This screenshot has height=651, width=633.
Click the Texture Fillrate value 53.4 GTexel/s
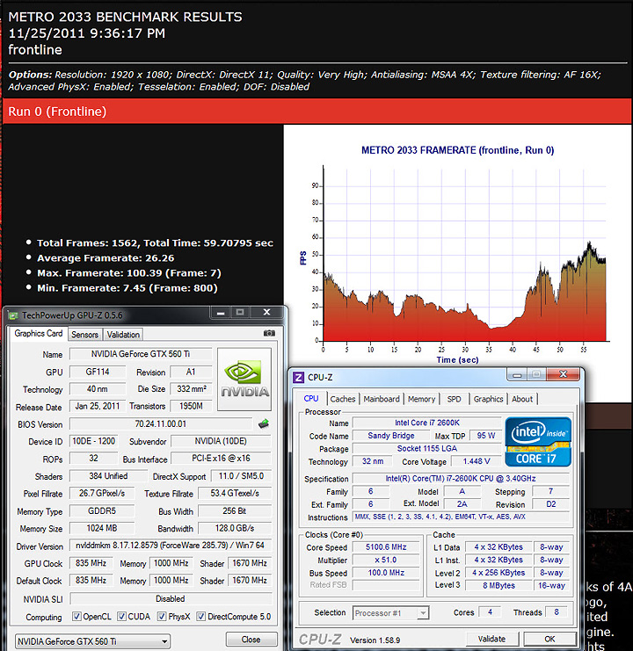click(235, 493)
